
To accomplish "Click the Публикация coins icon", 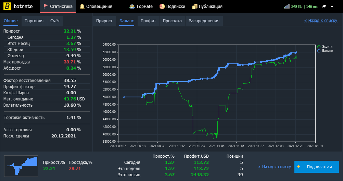I will coord(194,7).
